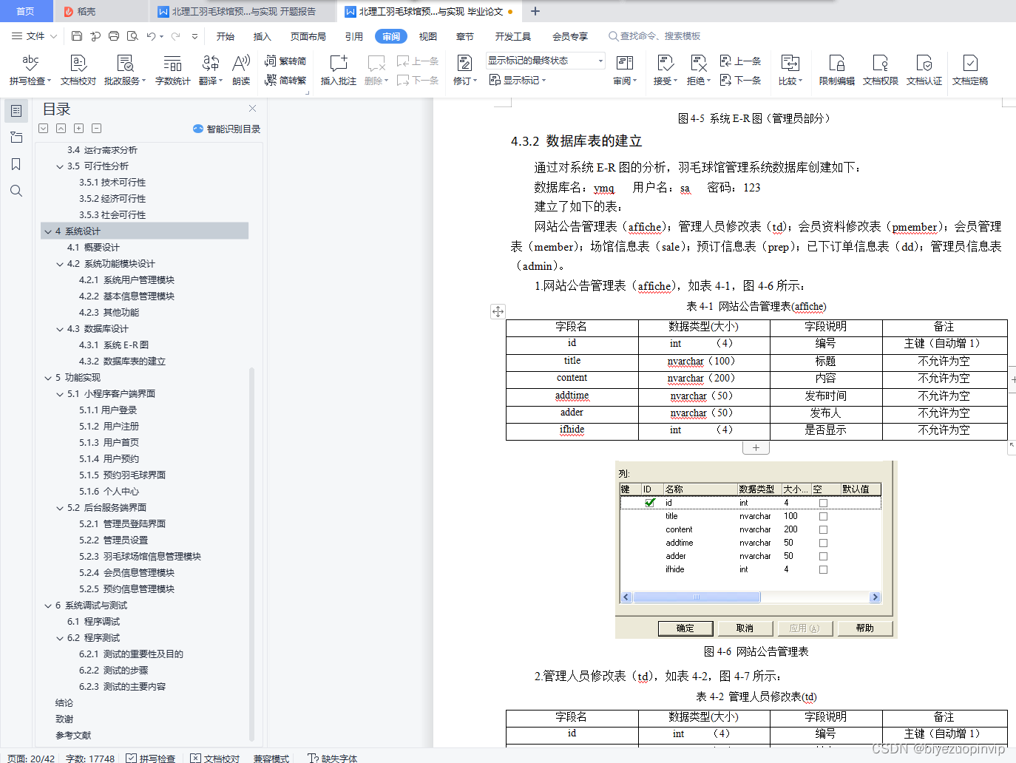
Task: Click the table move handle above table 4-1
Action: click(498, 311)
